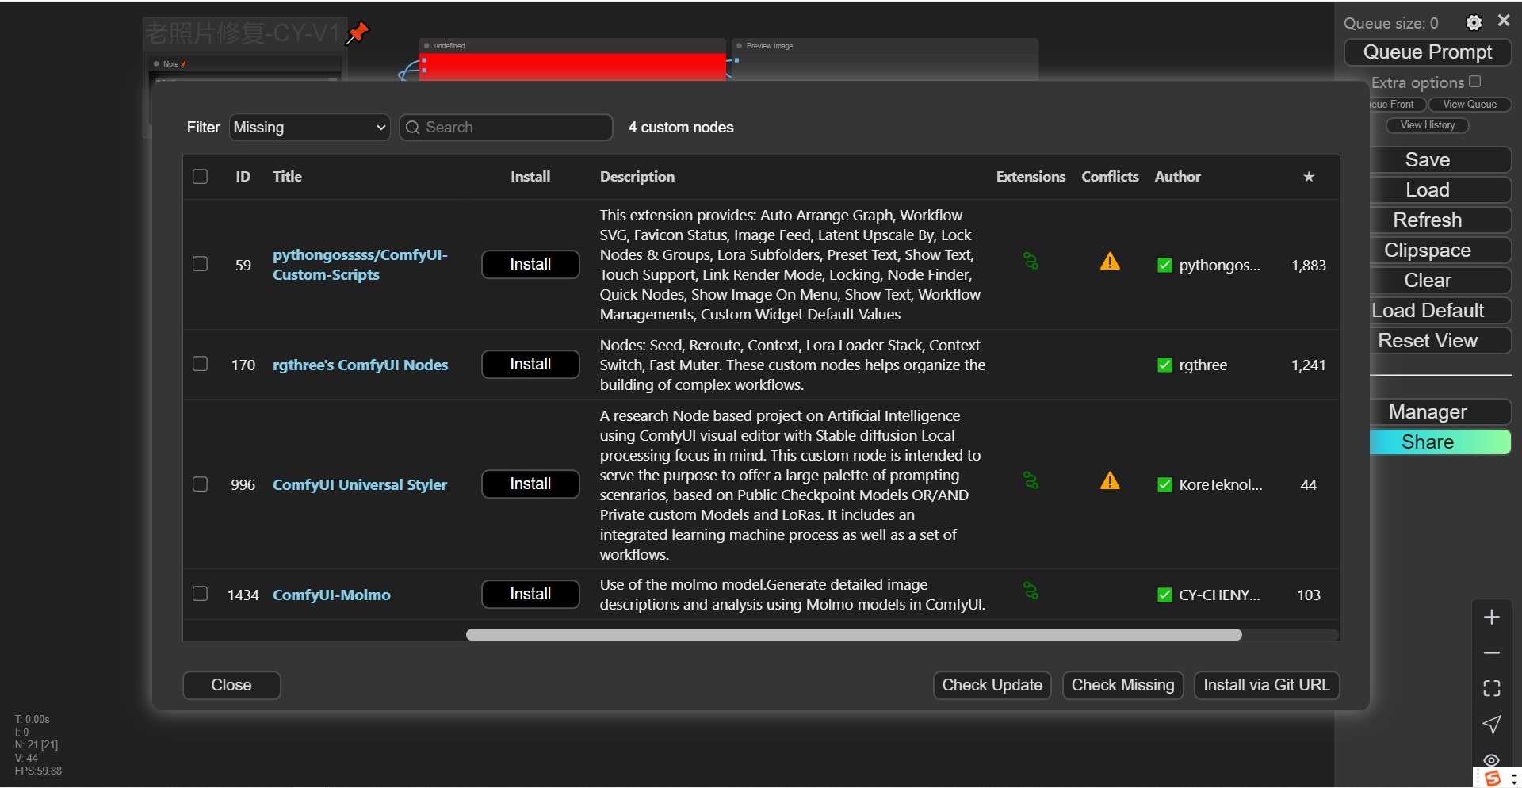The width and height of the screenshot is (1522, 788).
Task: Install pythongosssss/ComfyUI-Custom-Scripts
Action: pos(530,265)
